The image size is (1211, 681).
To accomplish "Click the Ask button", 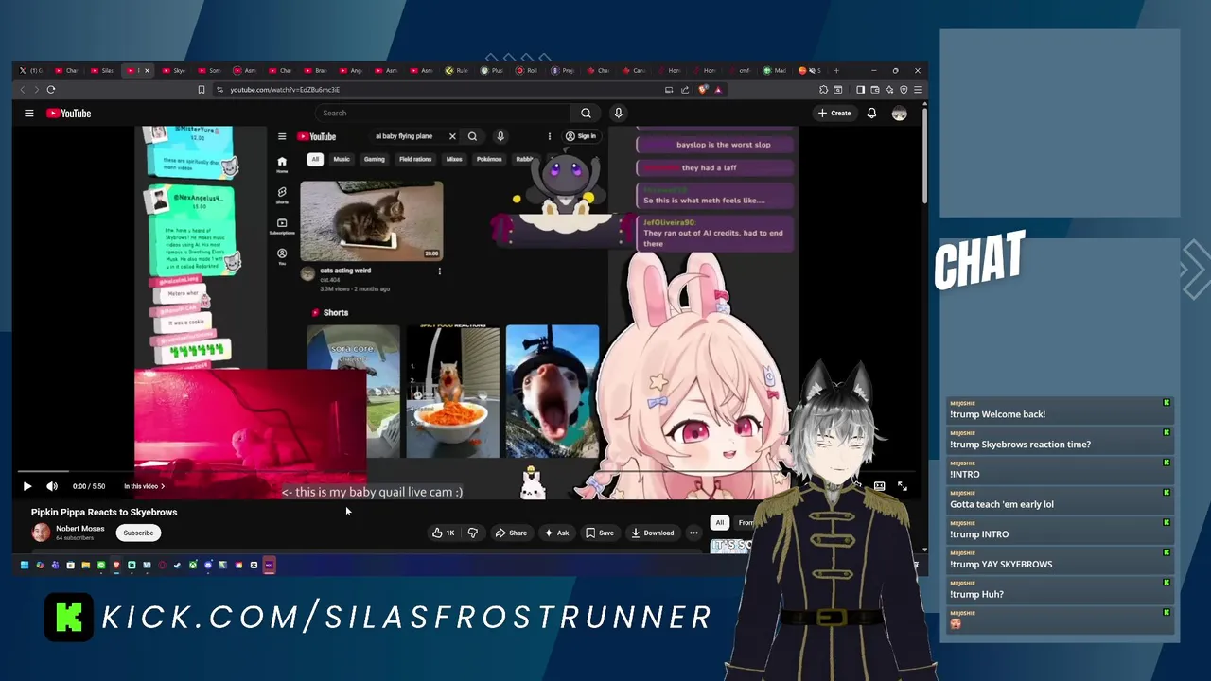I will [x=556, y=533].
